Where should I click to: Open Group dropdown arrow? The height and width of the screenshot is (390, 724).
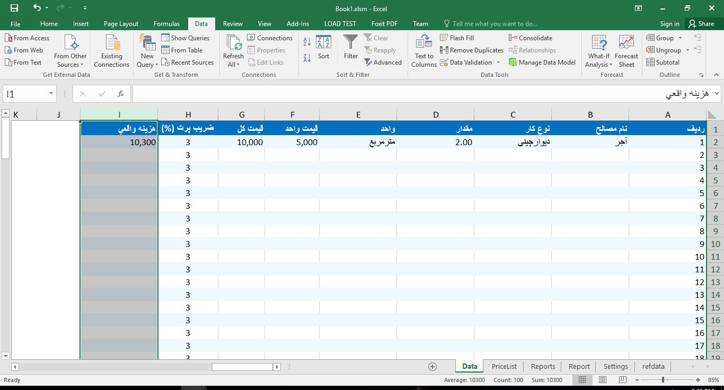[x=680, y=38]
